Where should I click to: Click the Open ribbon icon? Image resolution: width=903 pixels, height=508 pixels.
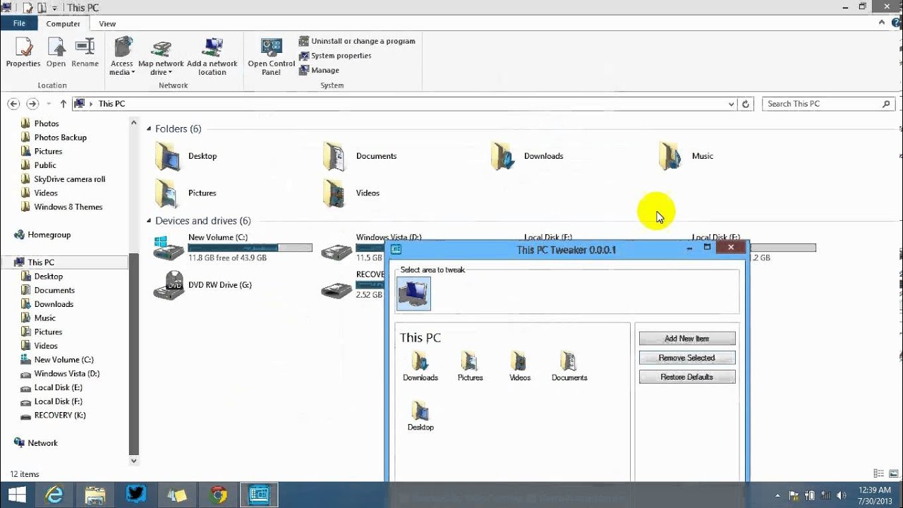click(x=56, y=53)
